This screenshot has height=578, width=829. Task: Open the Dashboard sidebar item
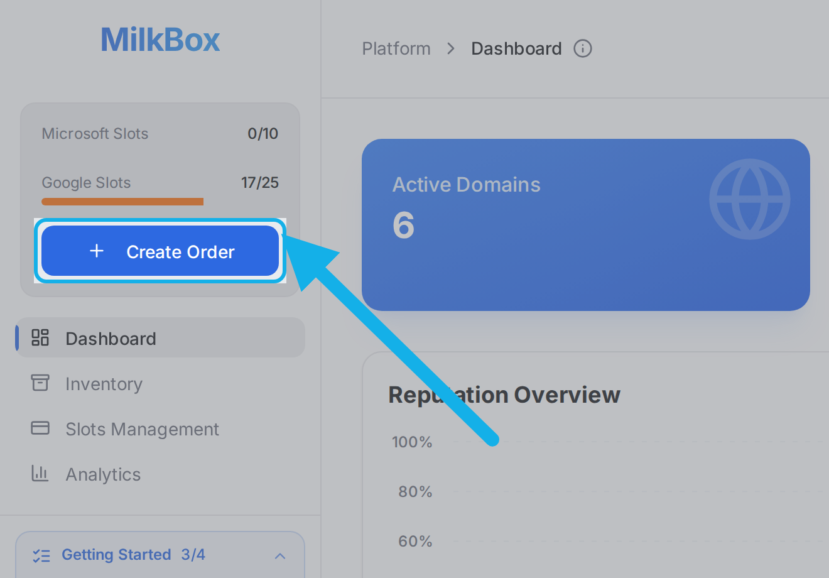(x=160, y=338)
